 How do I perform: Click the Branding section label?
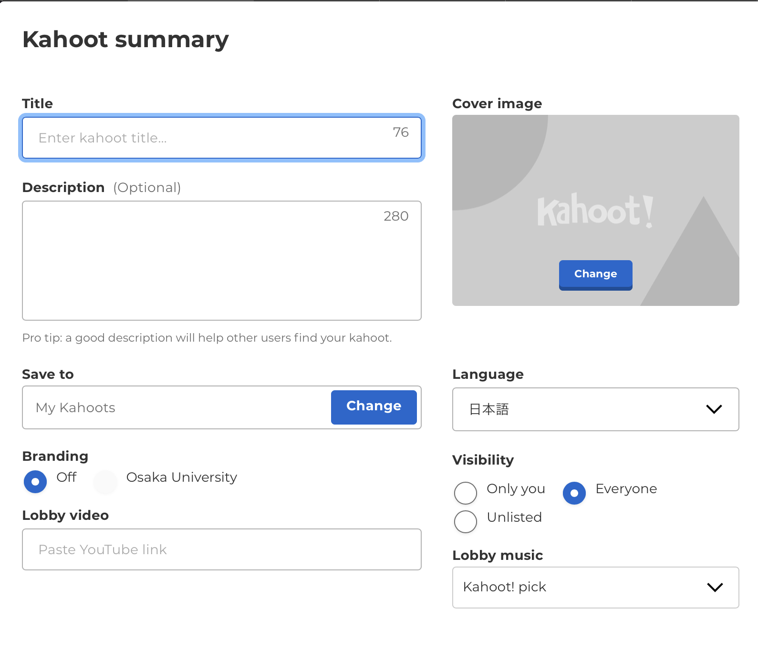click(55, 456)
